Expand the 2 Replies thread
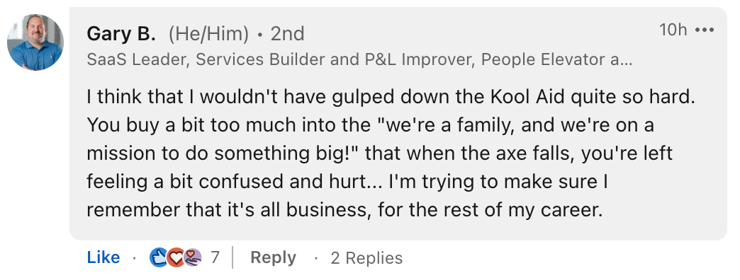Image resolution: width=740 pixels, height=280 pixels. point(366,258)
